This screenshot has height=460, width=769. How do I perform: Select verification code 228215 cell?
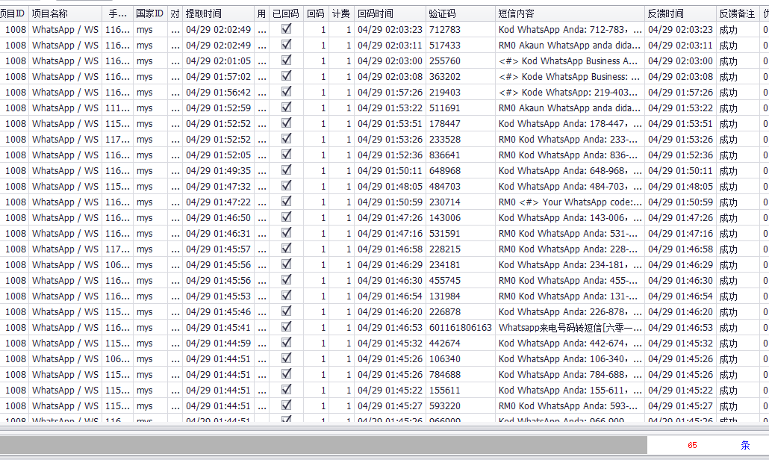coord(461,249)
